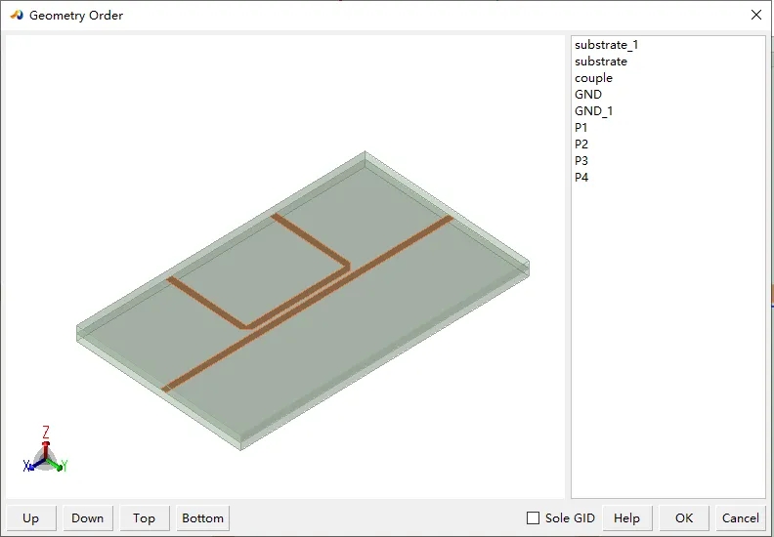Select port P3 in the list
774x537 pixels.
click(581, 161)
